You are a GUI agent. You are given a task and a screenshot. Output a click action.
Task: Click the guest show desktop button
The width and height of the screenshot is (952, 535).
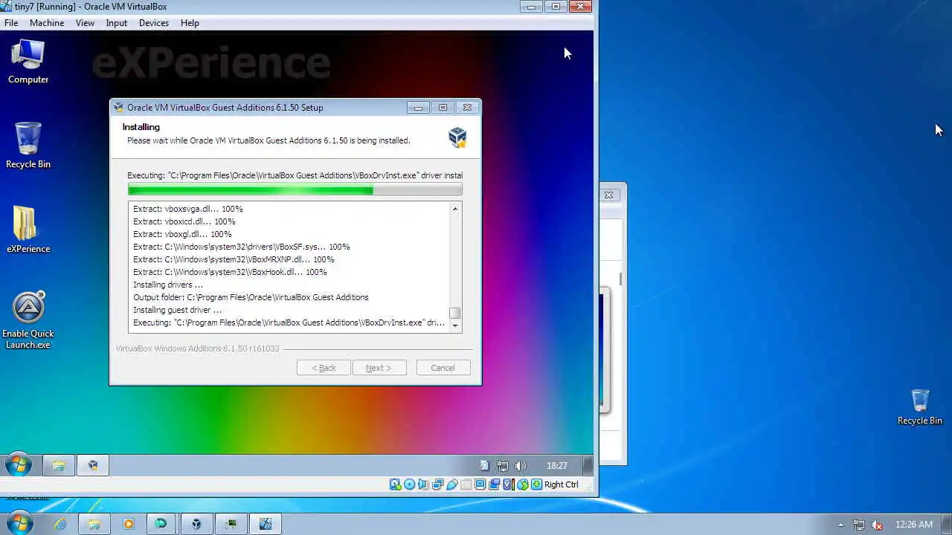tap(588, 465)
